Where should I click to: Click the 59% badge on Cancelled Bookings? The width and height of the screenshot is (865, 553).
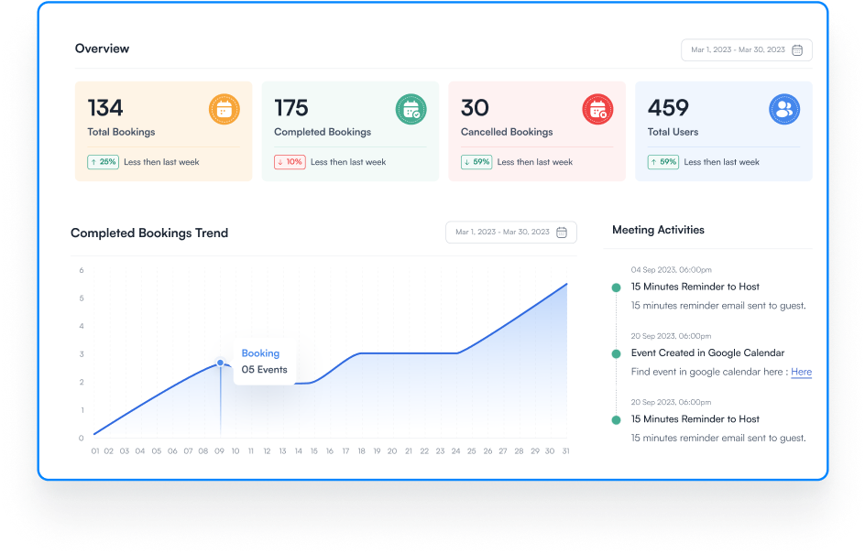[x=476, y=162]
